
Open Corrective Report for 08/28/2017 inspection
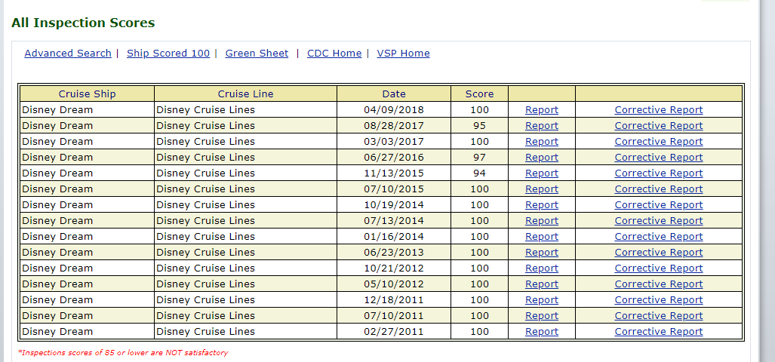[658, 126]
